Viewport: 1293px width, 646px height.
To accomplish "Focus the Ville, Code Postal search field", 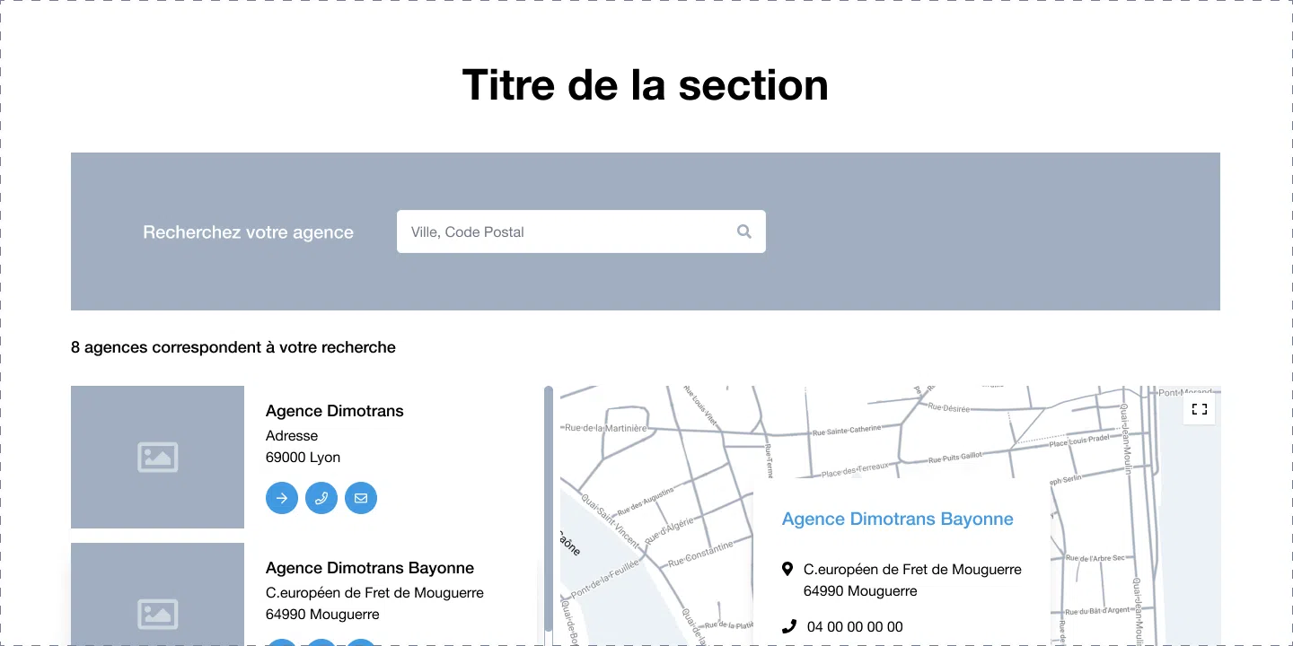I will pos(566,231).
